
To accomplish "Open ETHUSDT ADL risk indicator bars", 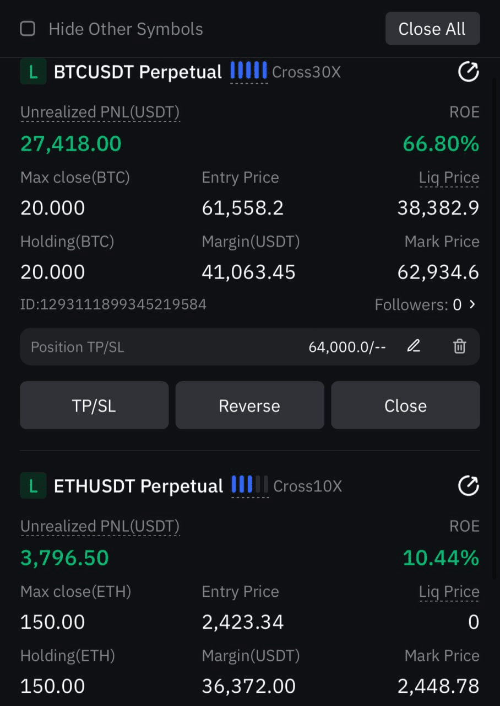I will point(250,486).
